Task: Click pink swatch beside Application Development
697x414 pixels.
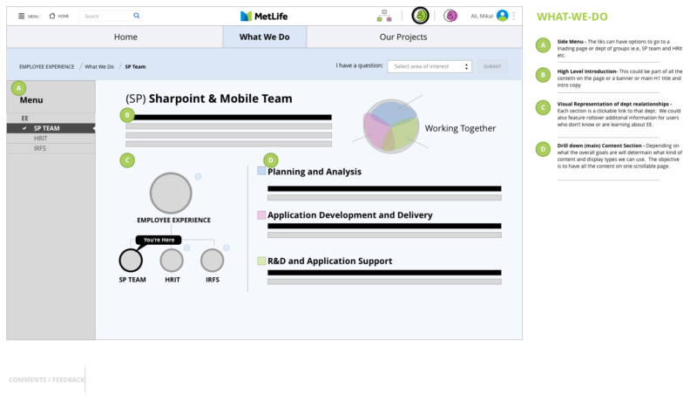Action: [x=261, y=215]
